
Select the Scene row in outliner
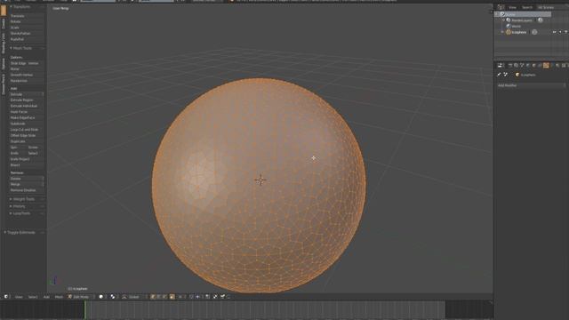pos(523,14)
